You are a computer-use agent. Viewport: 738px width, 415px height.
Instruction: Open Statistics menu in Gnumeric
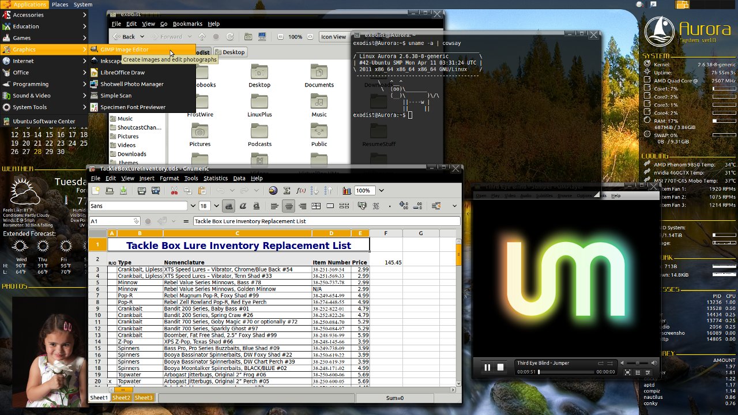[215, 178]
